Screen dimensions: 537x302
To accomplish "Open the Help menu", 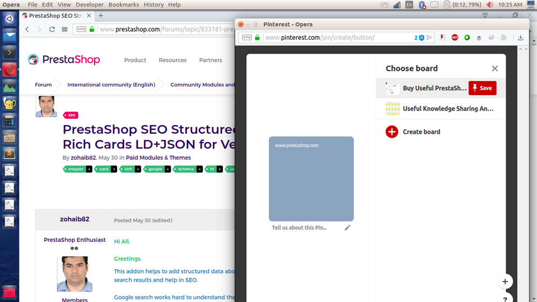I will coord(175,5).
